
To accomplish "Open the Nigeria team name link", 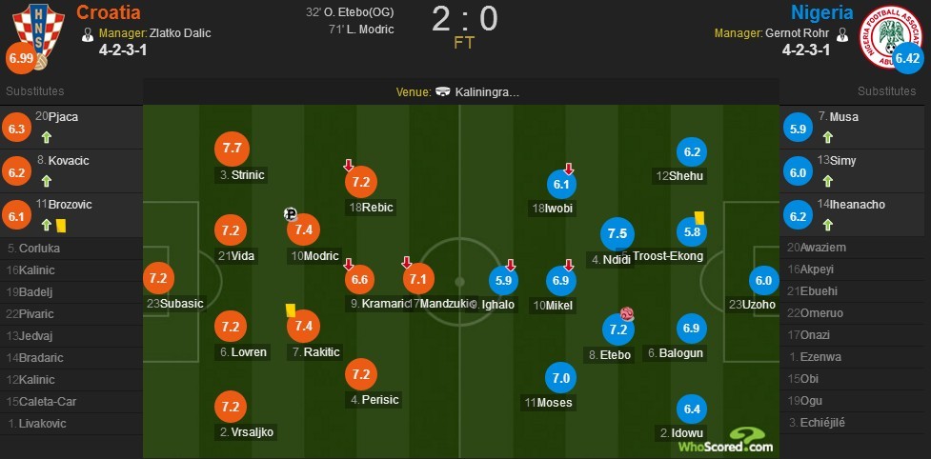I will [x=821, y=12].
